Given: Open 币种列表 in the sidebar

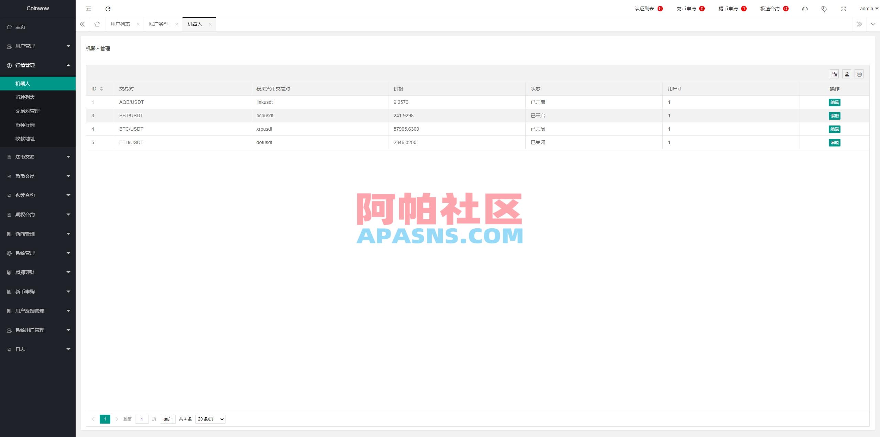Looking at the screenshot, I should coord(38,97).
